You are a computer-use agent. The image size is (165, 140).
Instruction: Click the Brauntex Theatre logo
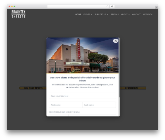18,14
